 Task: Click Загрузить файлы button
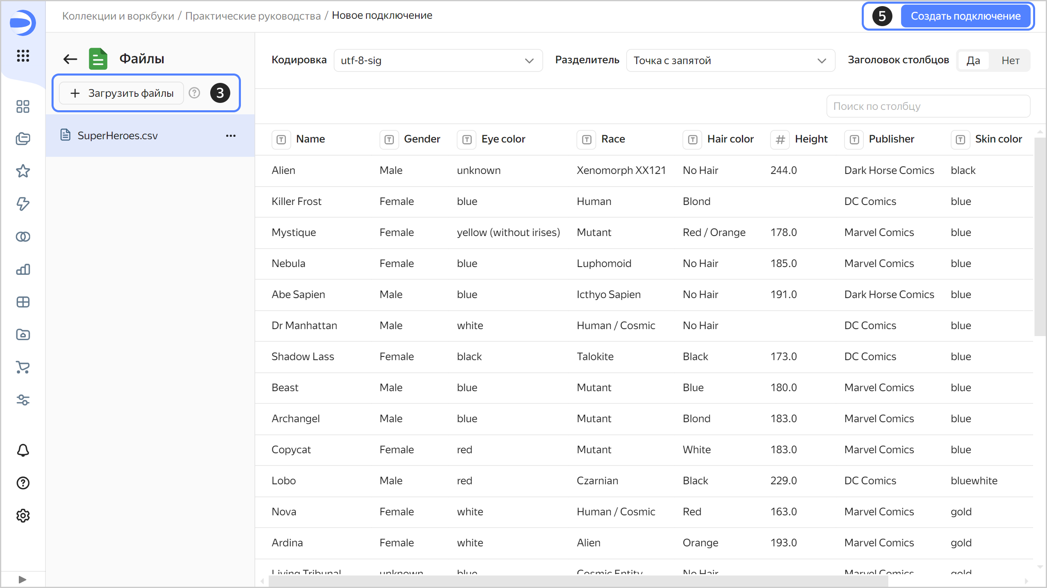click(x=122, y=93)
